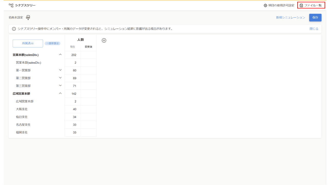Click the info icon in notice banner
This screenshot has width=330, height=185.
(x=14, y=29)
